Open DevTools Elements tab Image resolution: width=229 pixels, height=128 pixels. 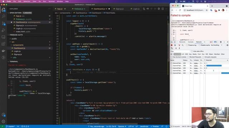point(182,42)
